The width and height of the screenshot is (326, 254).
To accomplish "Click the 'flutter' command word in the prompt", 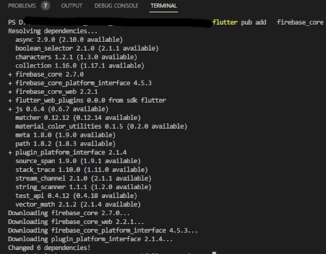I will (225, 22).
